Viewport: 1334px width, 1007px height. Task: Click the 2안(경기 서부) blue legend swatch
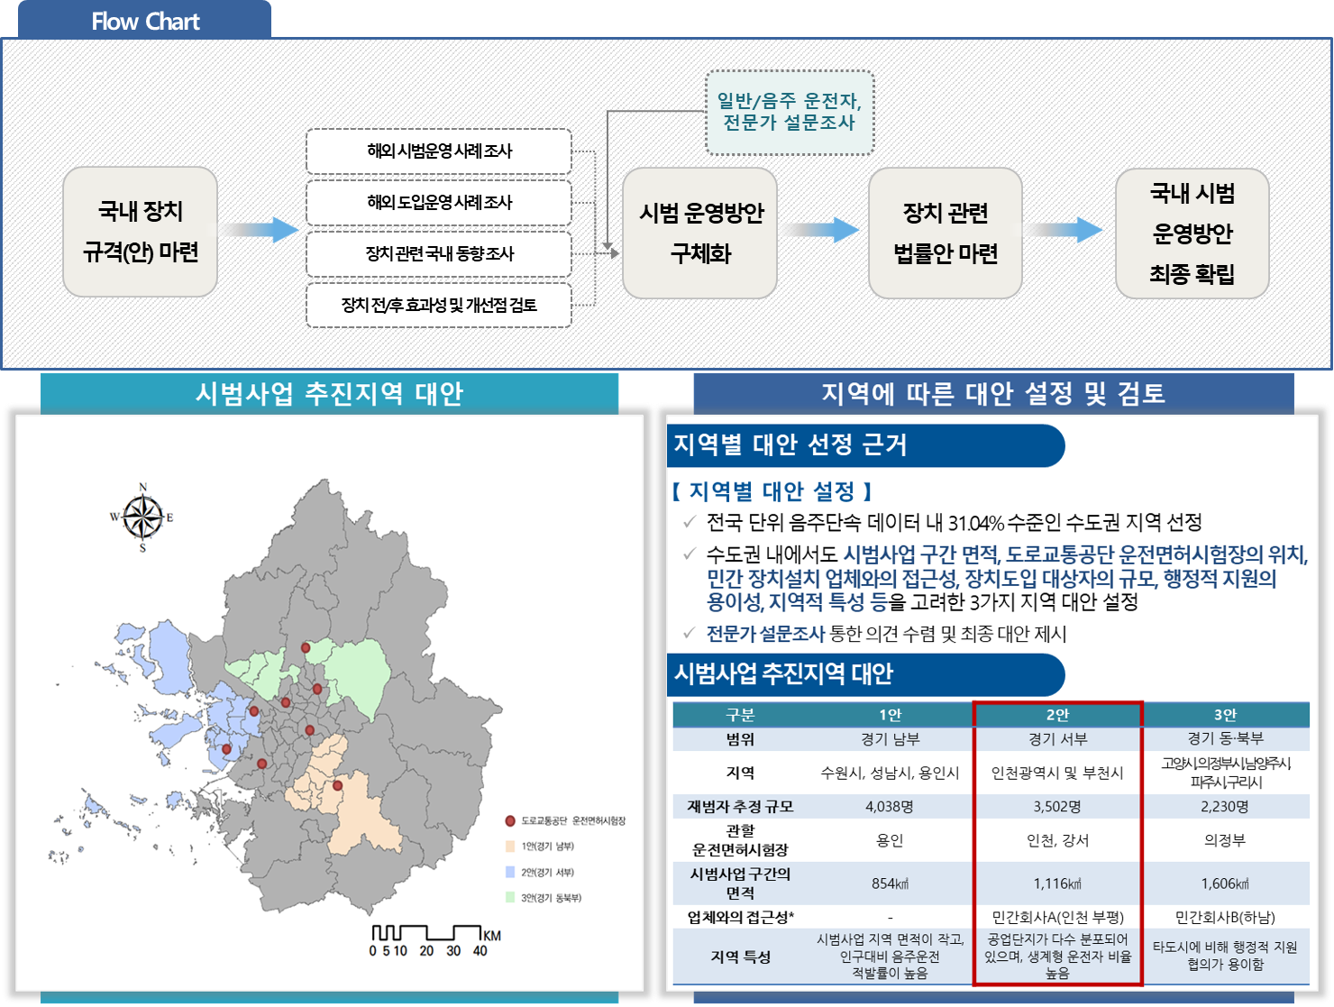[x=510, y=872]
